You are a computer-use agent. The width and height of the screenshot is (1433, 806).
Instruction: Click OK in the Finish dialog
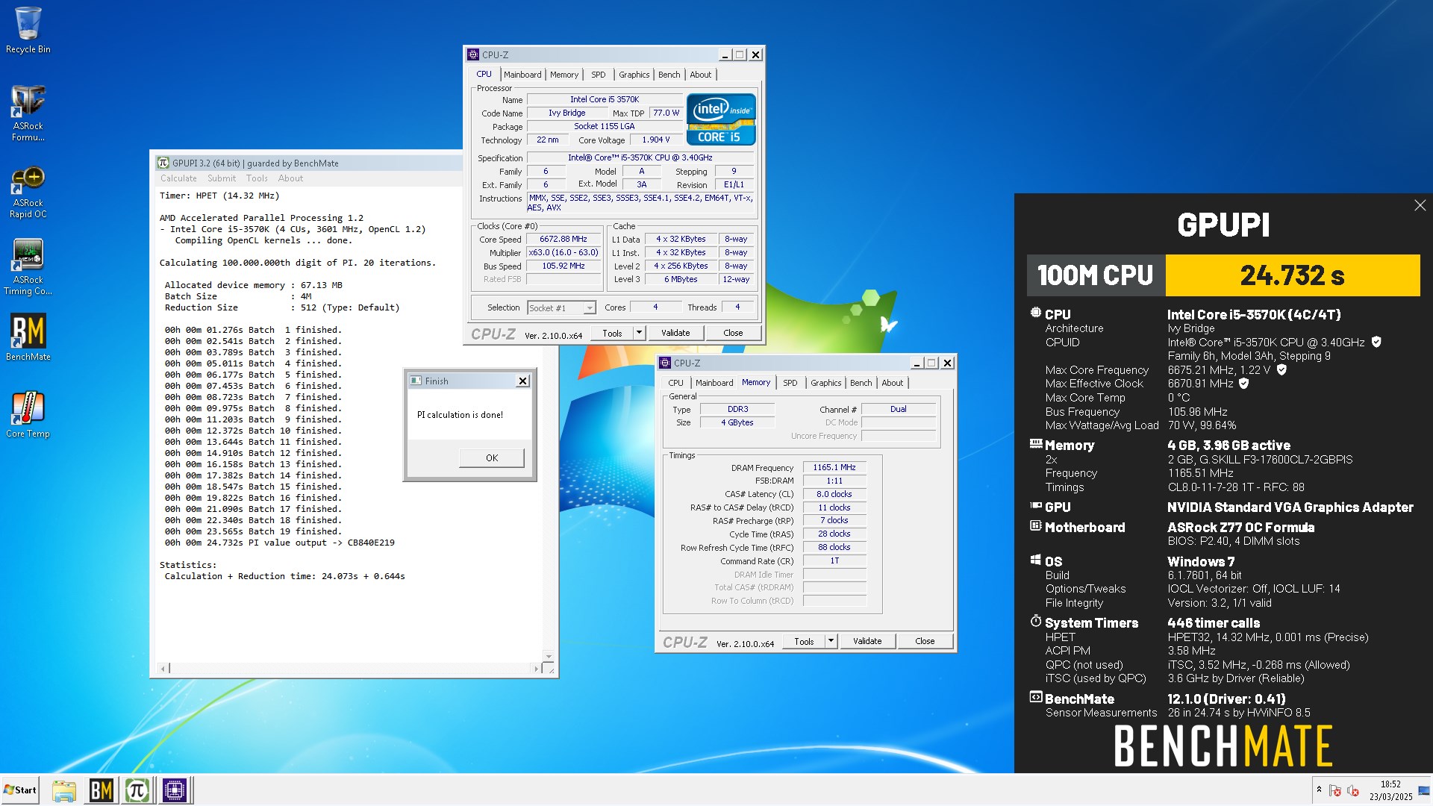[x=492, y=457]
